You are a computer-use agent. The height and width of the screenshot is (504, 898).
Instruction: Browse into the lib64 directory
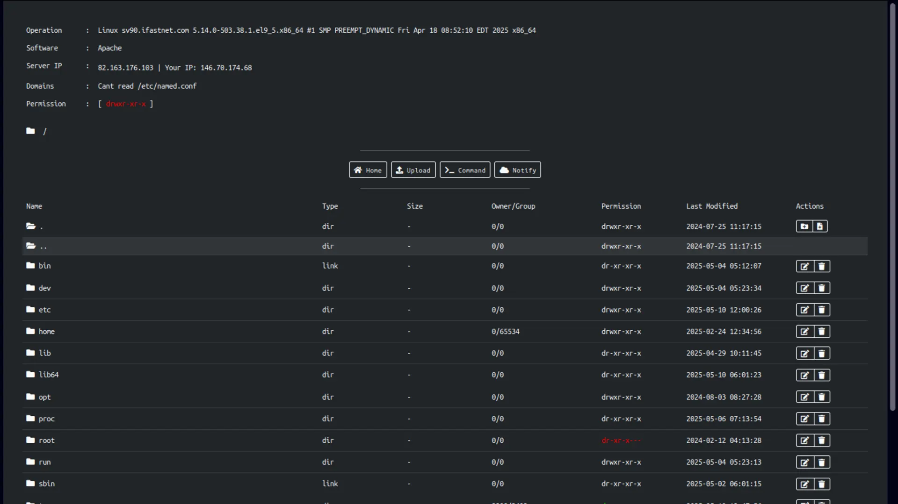(49, 375)
